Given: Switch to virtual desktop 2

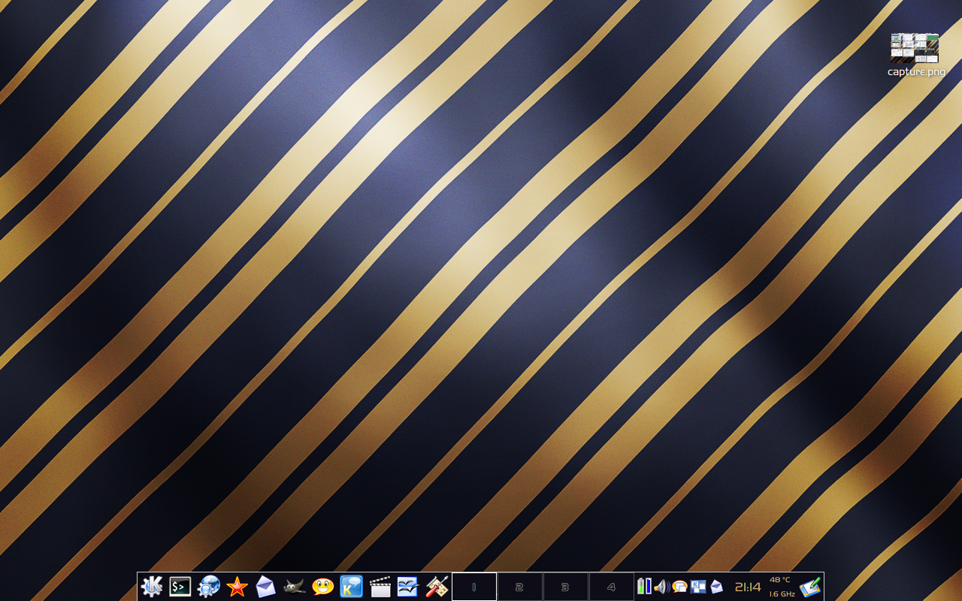Looking at the screenshot, I should click(519, 587).
